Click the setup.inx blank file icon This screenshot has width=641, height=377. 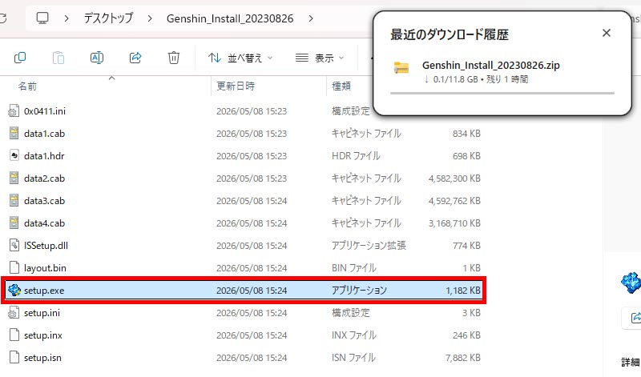[14, 335]
